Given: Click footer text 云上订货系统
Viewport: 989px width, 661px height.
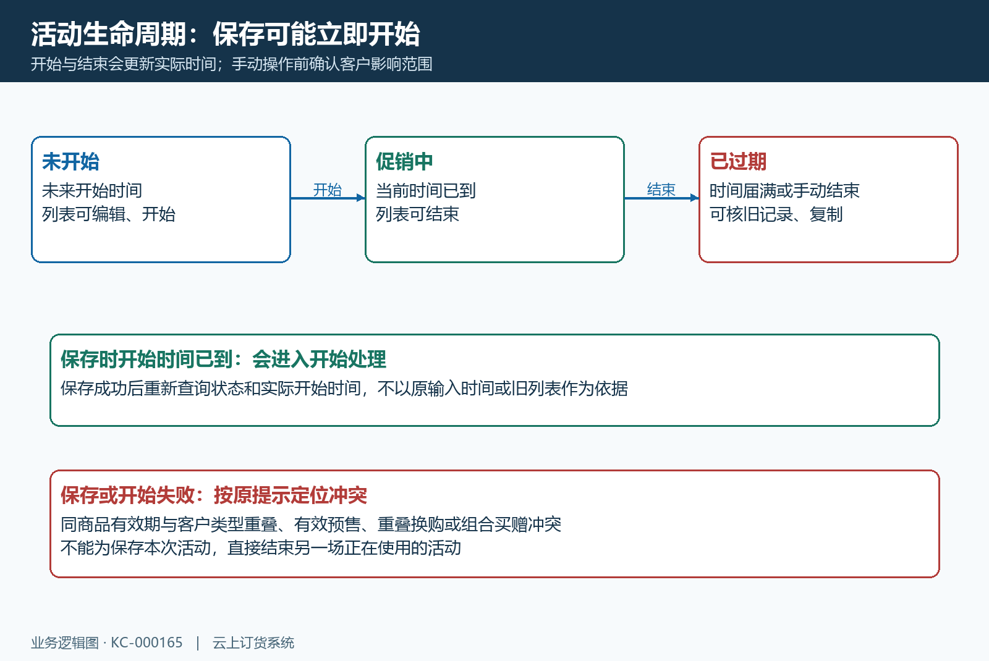Looking at the screenshot, I should [253, 643].
